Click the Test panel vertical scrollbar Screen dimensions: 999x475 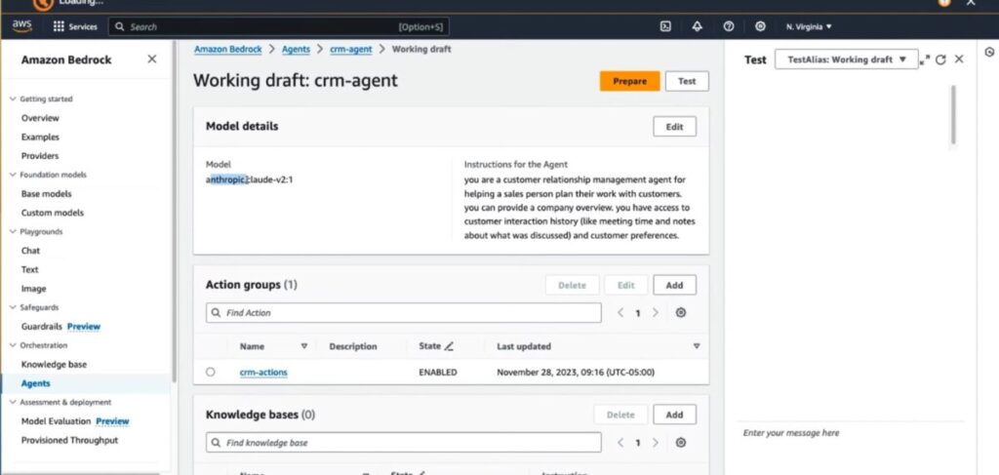(954, 115)
